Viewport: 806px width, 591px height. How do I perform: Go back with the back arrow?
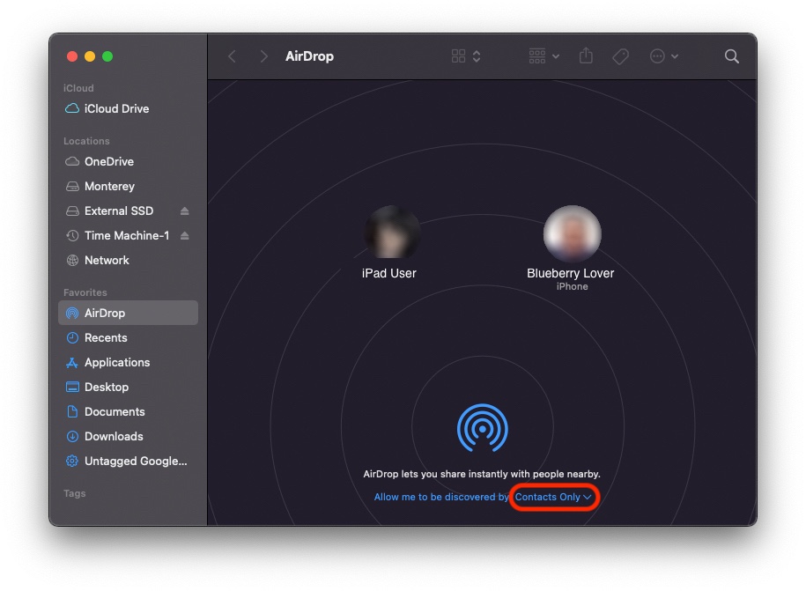[x=233, y=56]
